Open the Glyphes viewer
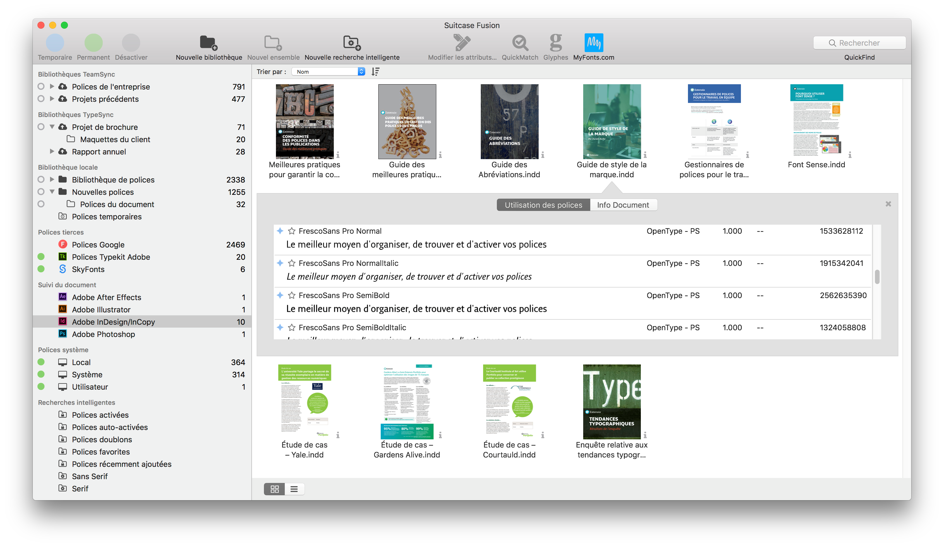944x547 pixels. click(555, 42)
